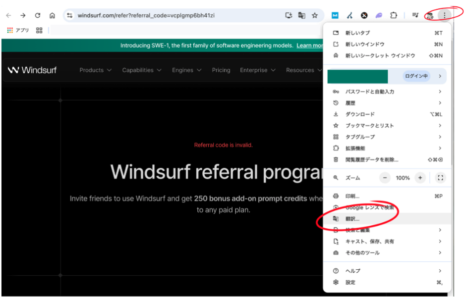Select 翻訳 menu item
Viewport: 466px width, 297px height.
(387, 219)
